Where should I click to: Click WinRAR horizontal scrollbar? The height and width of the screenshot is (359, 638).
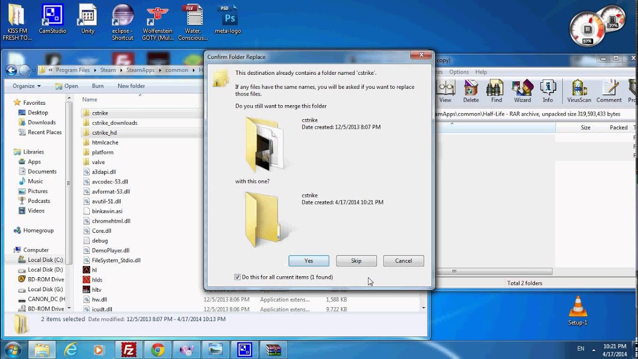point(493,272)
